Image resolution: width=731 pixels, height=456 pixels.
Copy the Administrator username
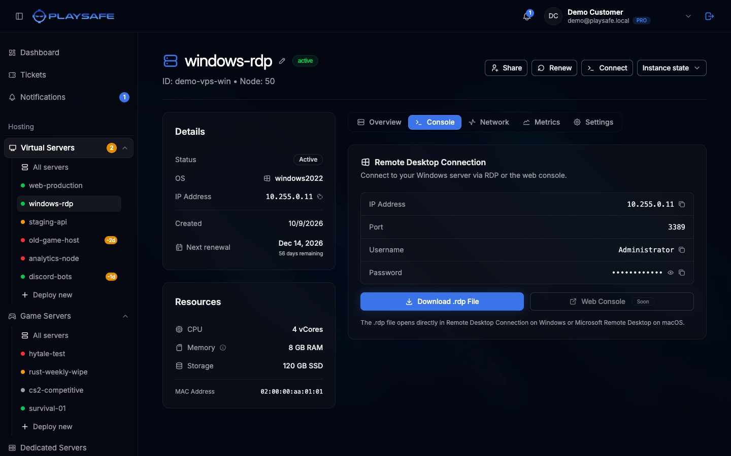682,250
